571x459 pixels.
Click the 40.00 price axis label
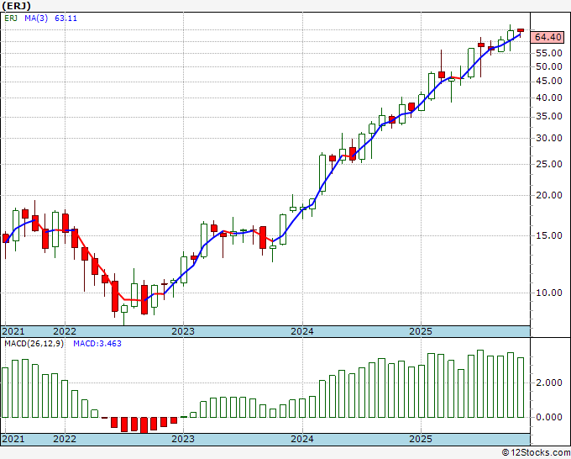549,98
